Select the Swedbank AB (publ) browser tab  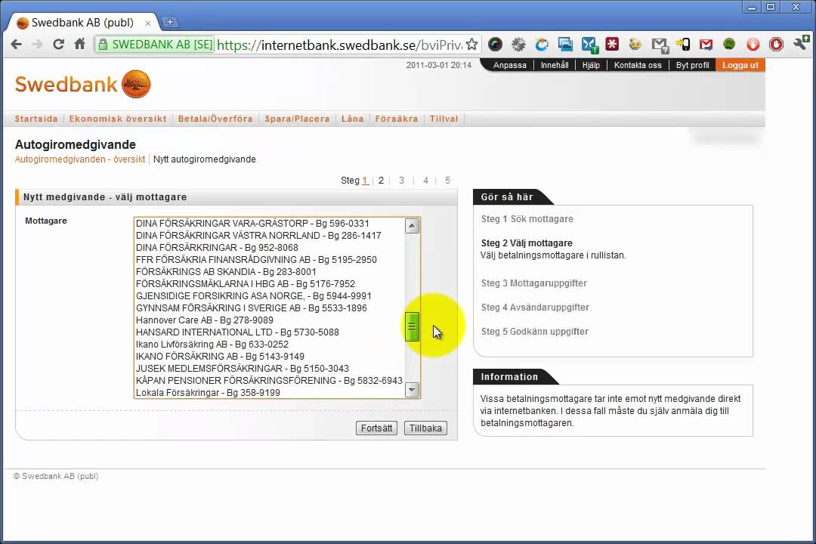(83, 23)
